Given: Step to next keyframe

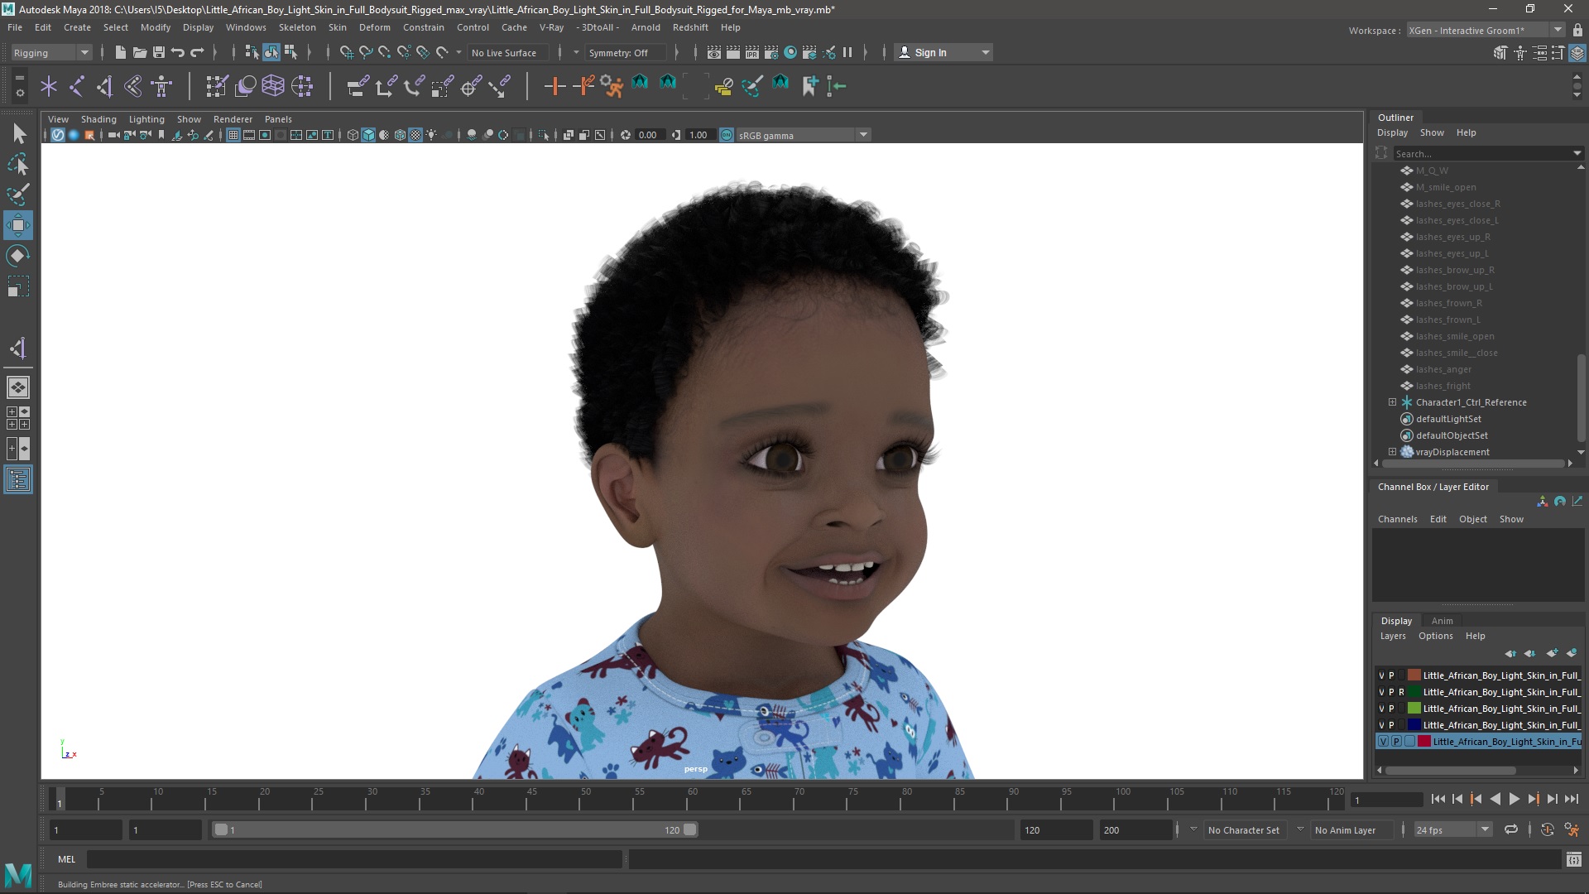Looking at the screenshot, I should click(x=1533, y=799).
